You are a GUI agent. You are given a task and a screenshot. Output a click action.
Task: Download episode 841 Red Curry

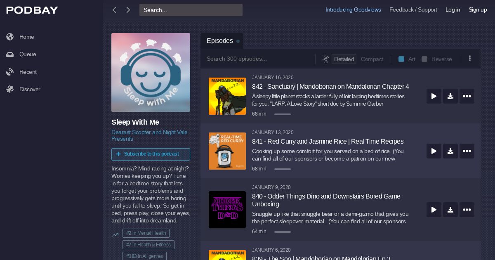pyautogui.click(x=450, y=151)
